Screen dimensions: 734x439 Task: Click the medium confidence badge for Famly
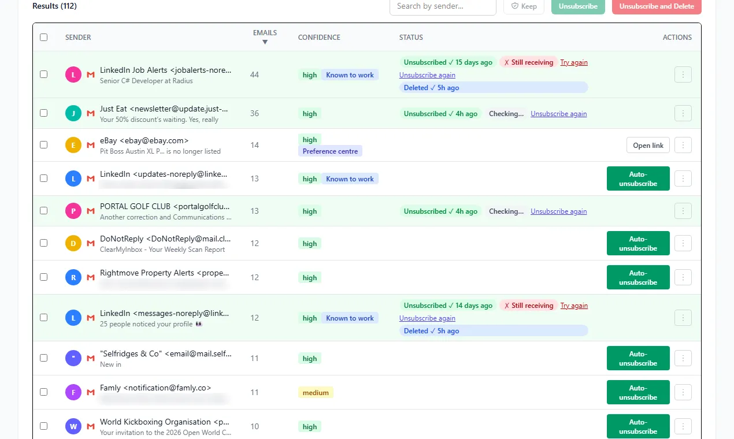coord(316,393)
